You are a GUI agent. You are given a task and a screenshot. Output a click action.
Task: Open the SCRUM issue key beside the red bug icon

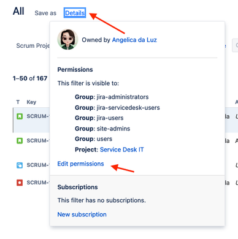38,183
